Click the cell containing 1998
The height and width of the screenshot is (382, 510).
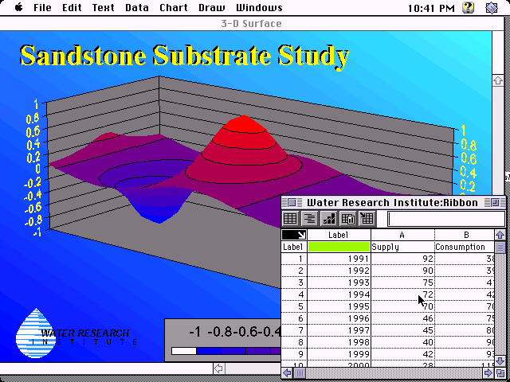(339, 342)
